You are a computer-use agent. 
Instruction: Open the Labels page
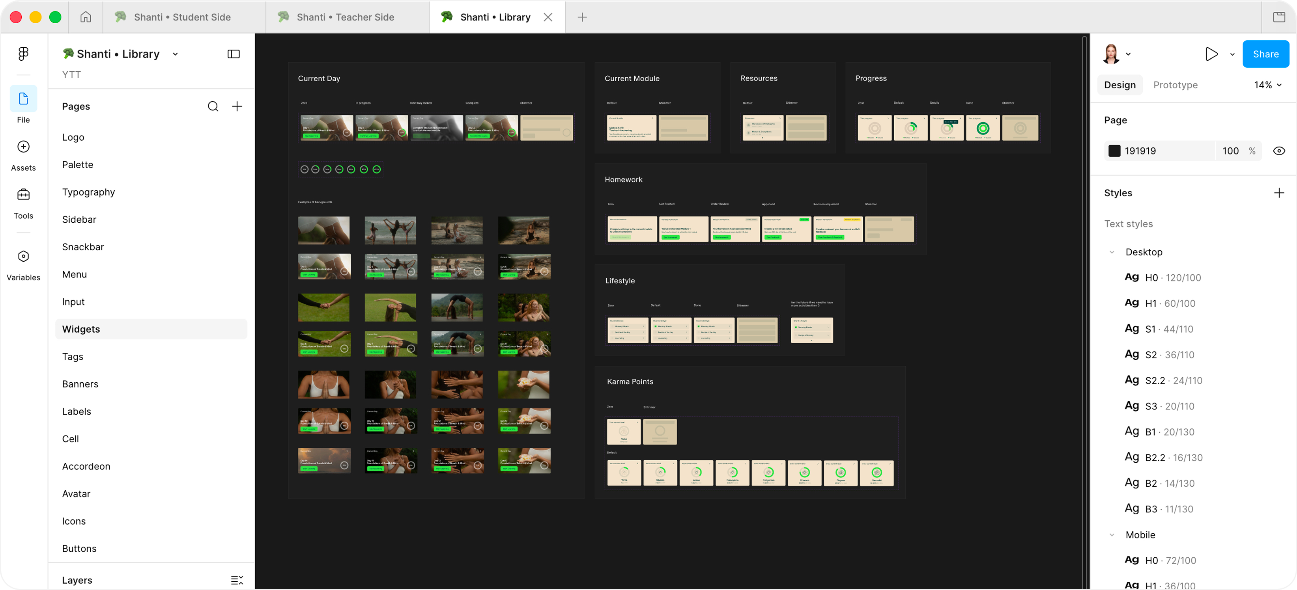pyautogui.click(x=151, y=411)
